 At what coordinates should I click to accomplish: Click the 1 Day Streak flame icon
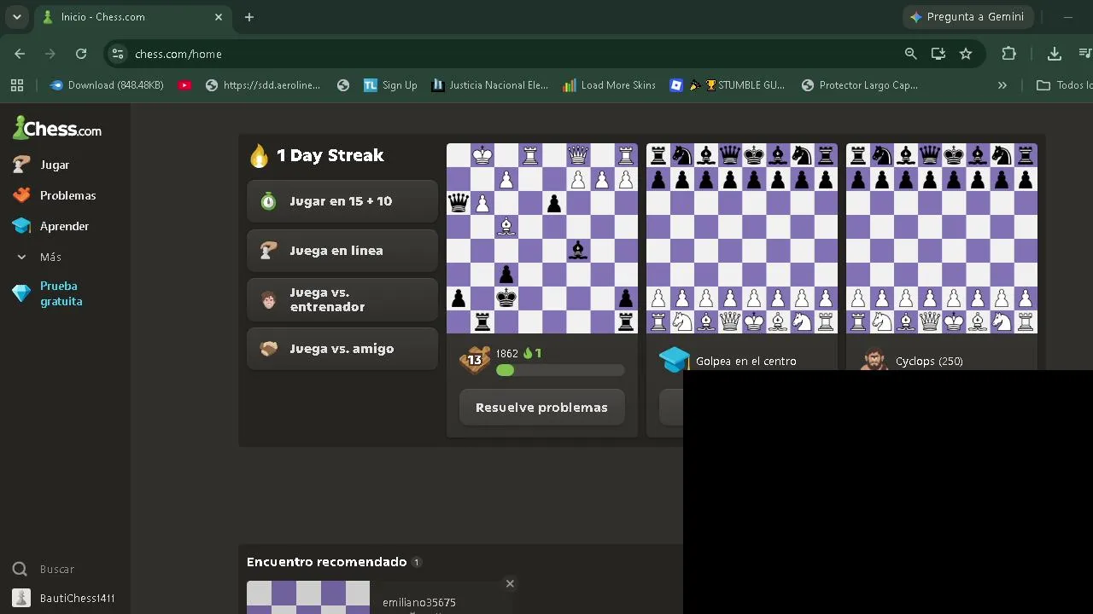(259, 155)
